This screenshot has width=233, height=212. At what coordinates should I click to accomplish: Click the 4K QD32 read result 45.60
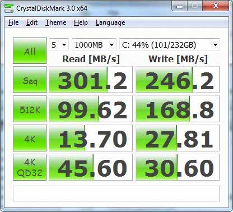pyautogui.click(x=91, y=167)
